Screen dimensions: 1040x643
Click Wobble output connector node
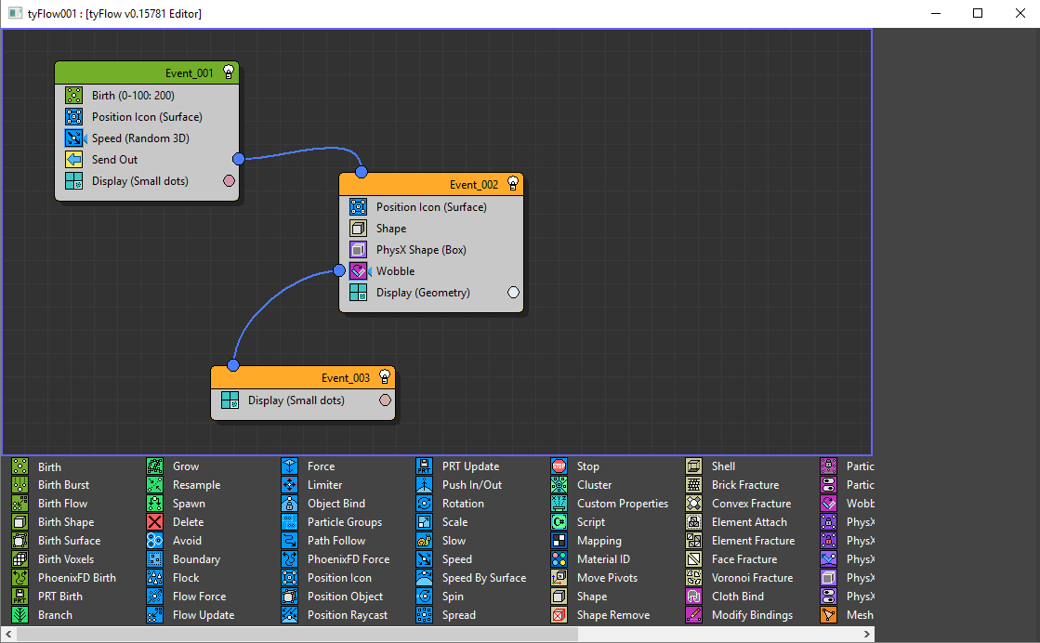tap(339, 270)
